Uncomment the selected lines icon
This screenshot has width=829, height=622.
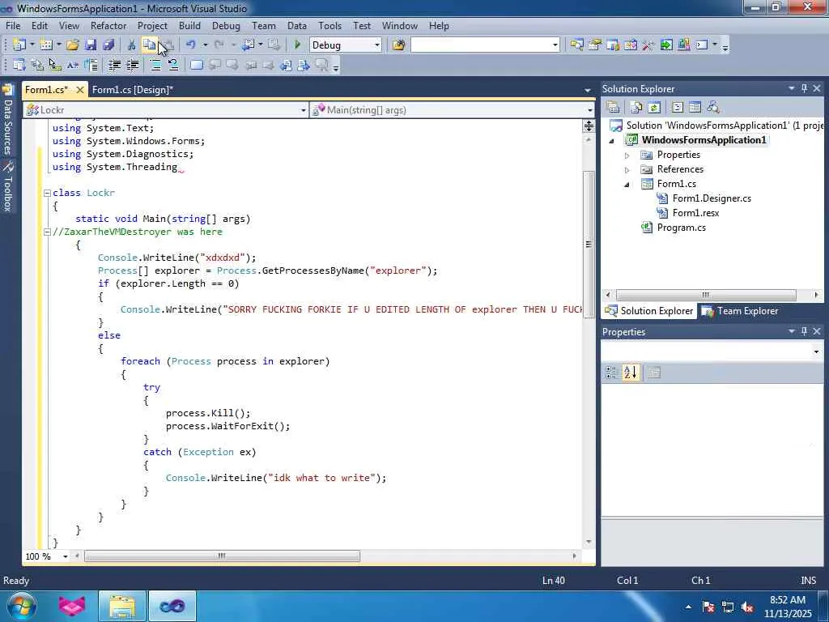tap(173, 65)
